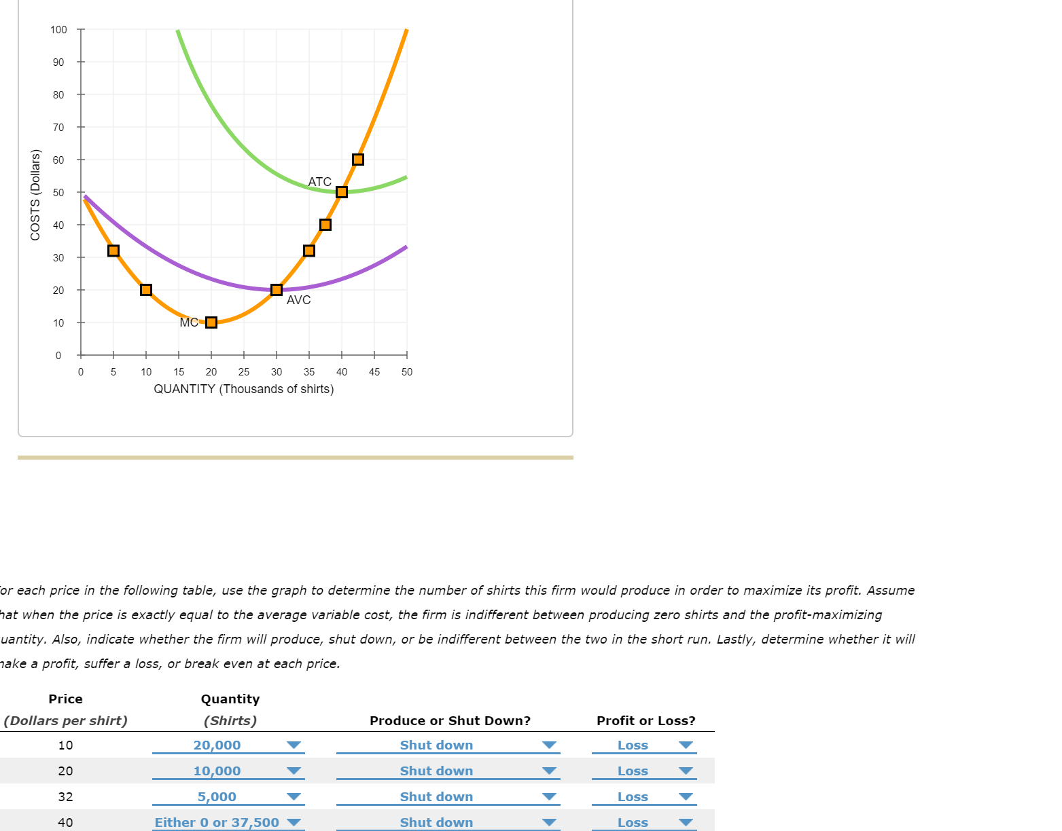Click the COSTS (Dollars) axis title
This screenshot has width=1062, height=831.
tap(35, 195)
